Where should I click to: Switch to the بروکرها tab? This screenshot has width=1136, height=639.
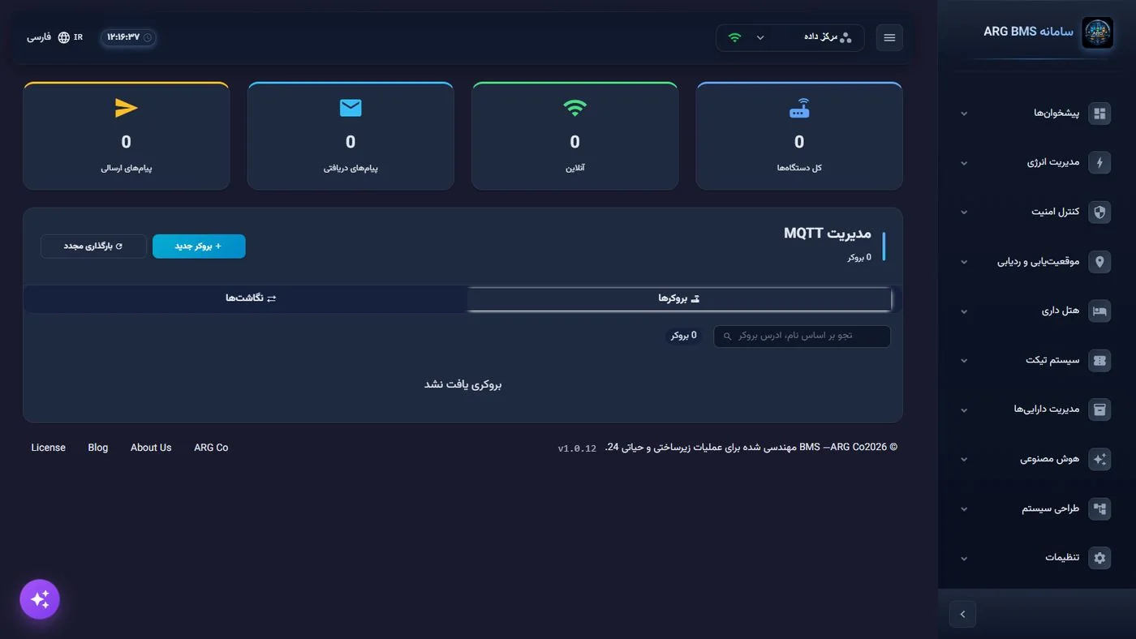pos(678,298)
